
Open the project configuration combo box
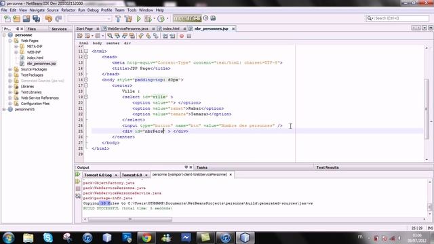90,18
